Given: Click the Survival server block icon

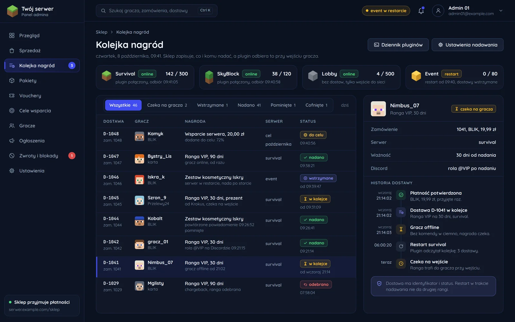Looking at the screenshot, I should tap(107, 76).
